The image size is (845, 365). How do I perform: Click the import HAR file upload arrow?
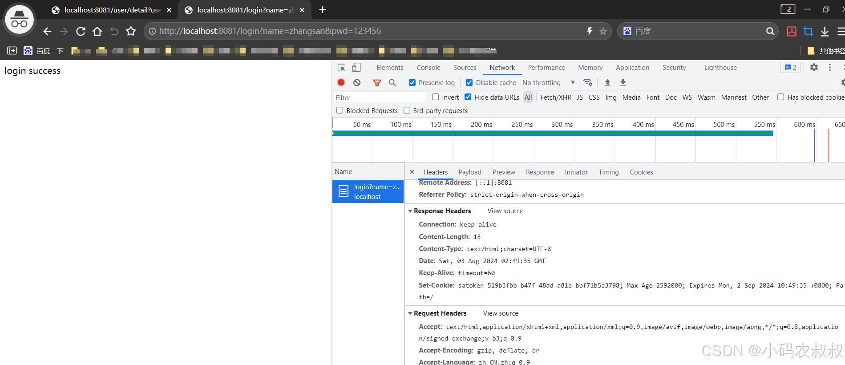[x=607, y=82]
